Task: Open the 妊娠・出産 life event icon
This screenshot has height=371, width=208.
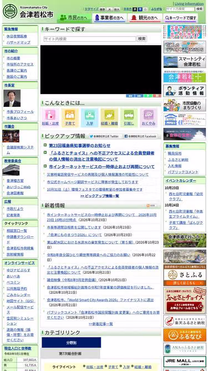Action: [50, 117]
